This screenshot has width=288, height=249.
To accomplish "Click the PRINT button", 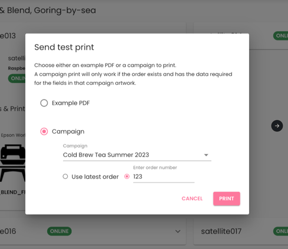I will (x=227, y=198).
